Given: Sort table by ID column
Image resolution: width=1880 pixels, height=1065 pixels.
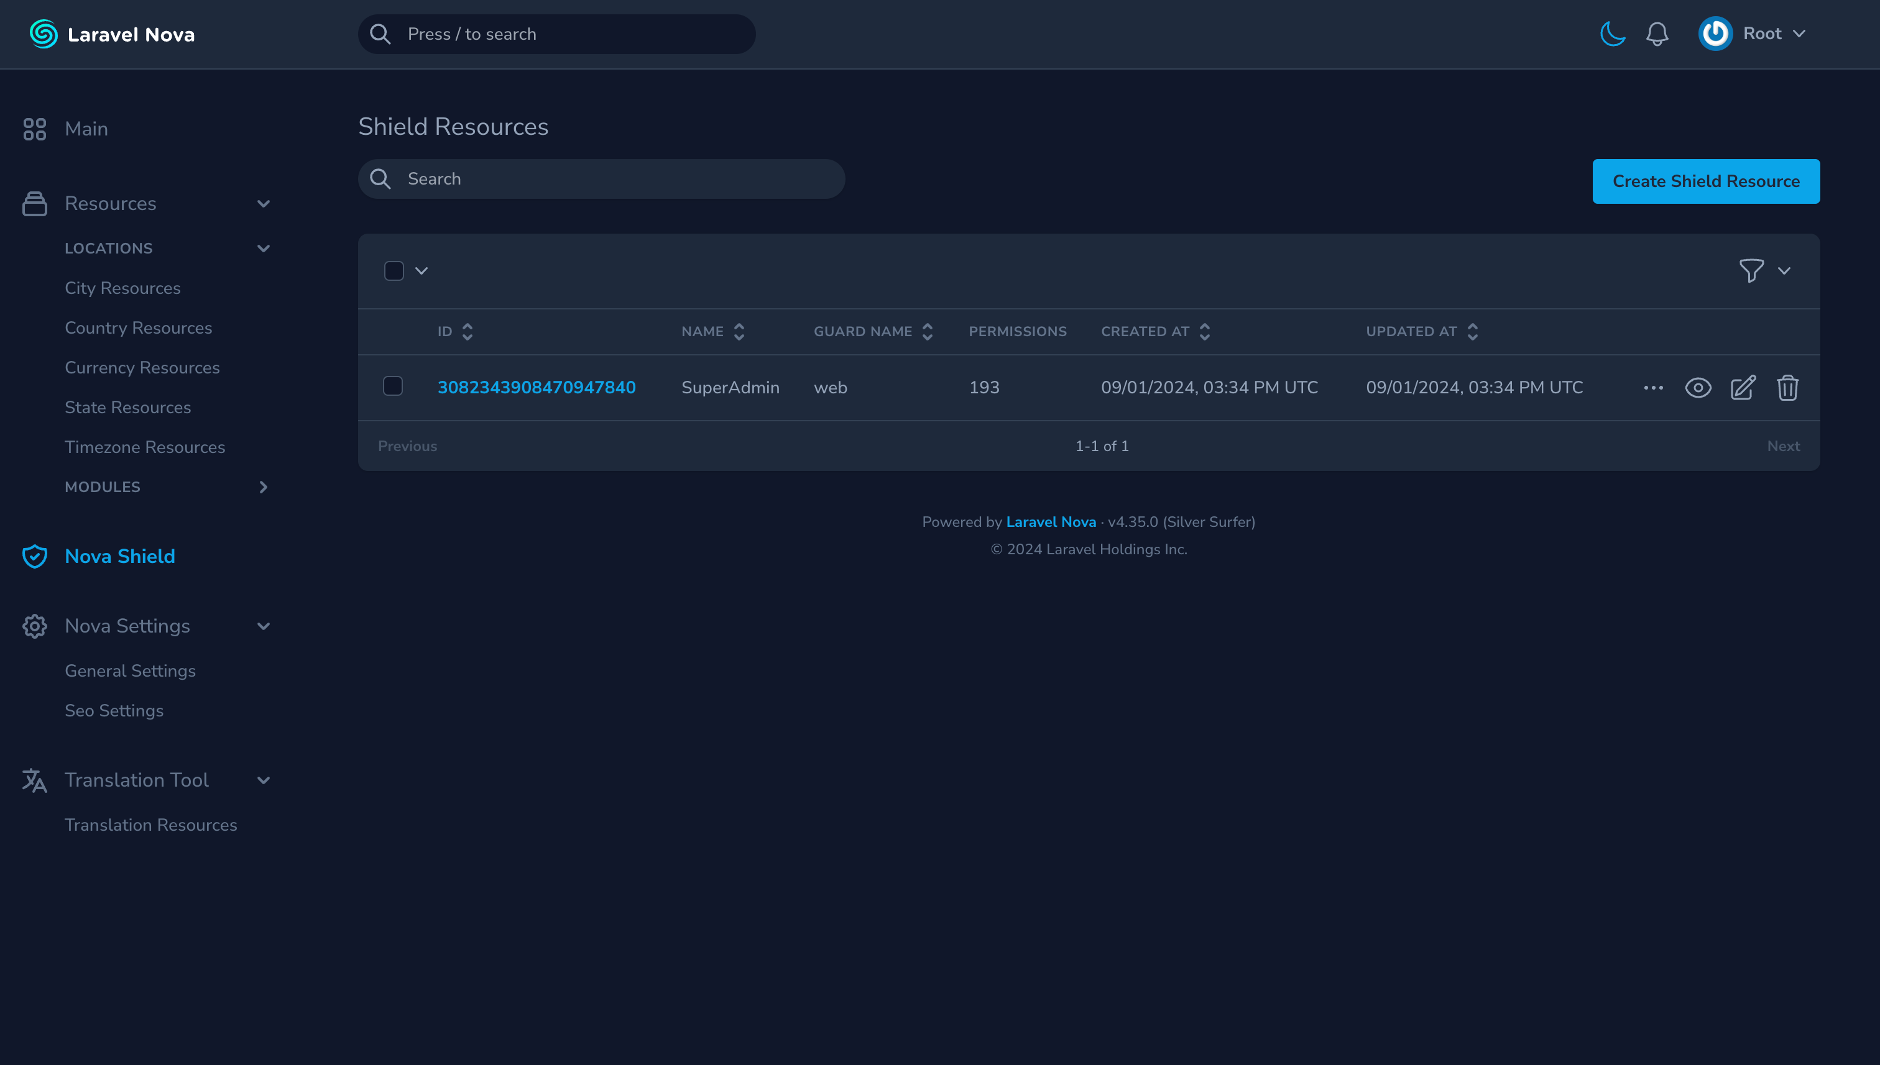Looking at the screenshot, I should click(x=455, y=331).
